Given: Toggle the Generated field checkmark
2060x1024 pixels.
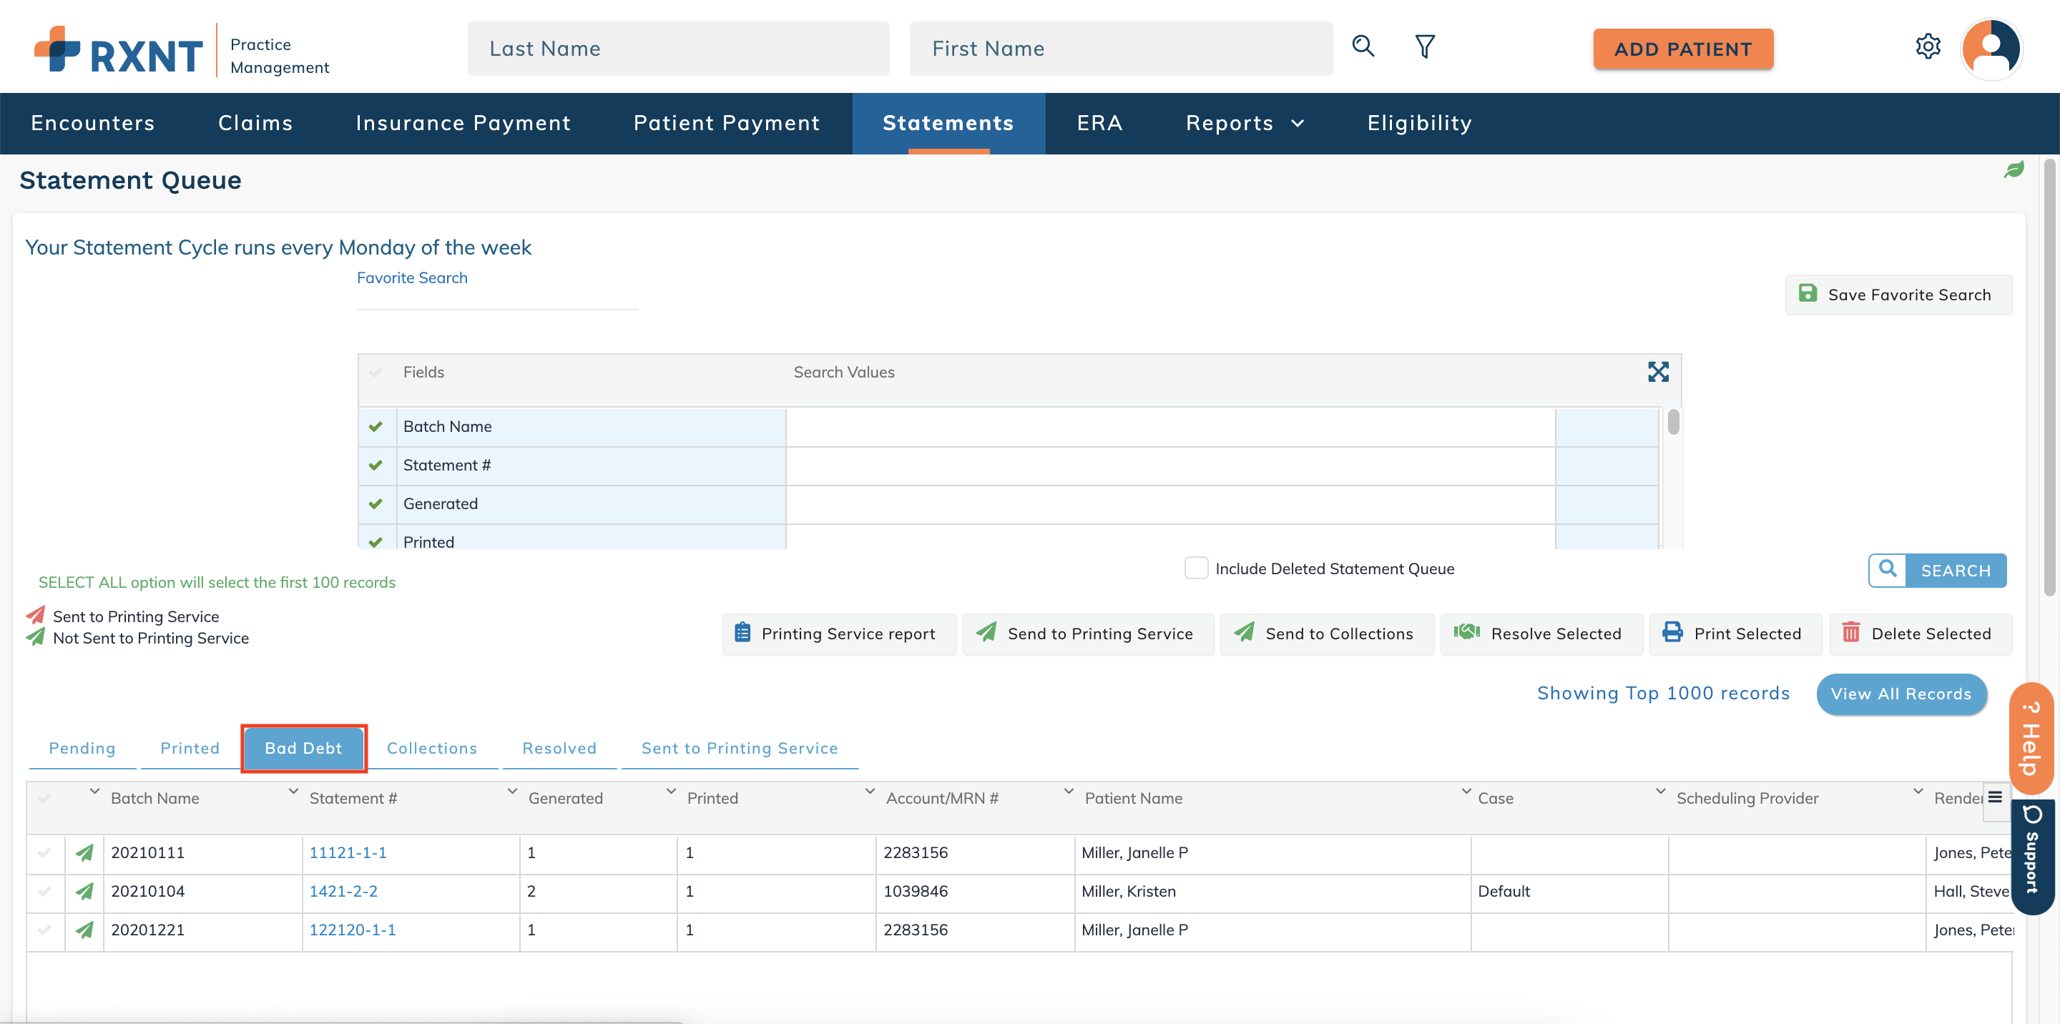Looking at the screenshot, I should 375,503.
